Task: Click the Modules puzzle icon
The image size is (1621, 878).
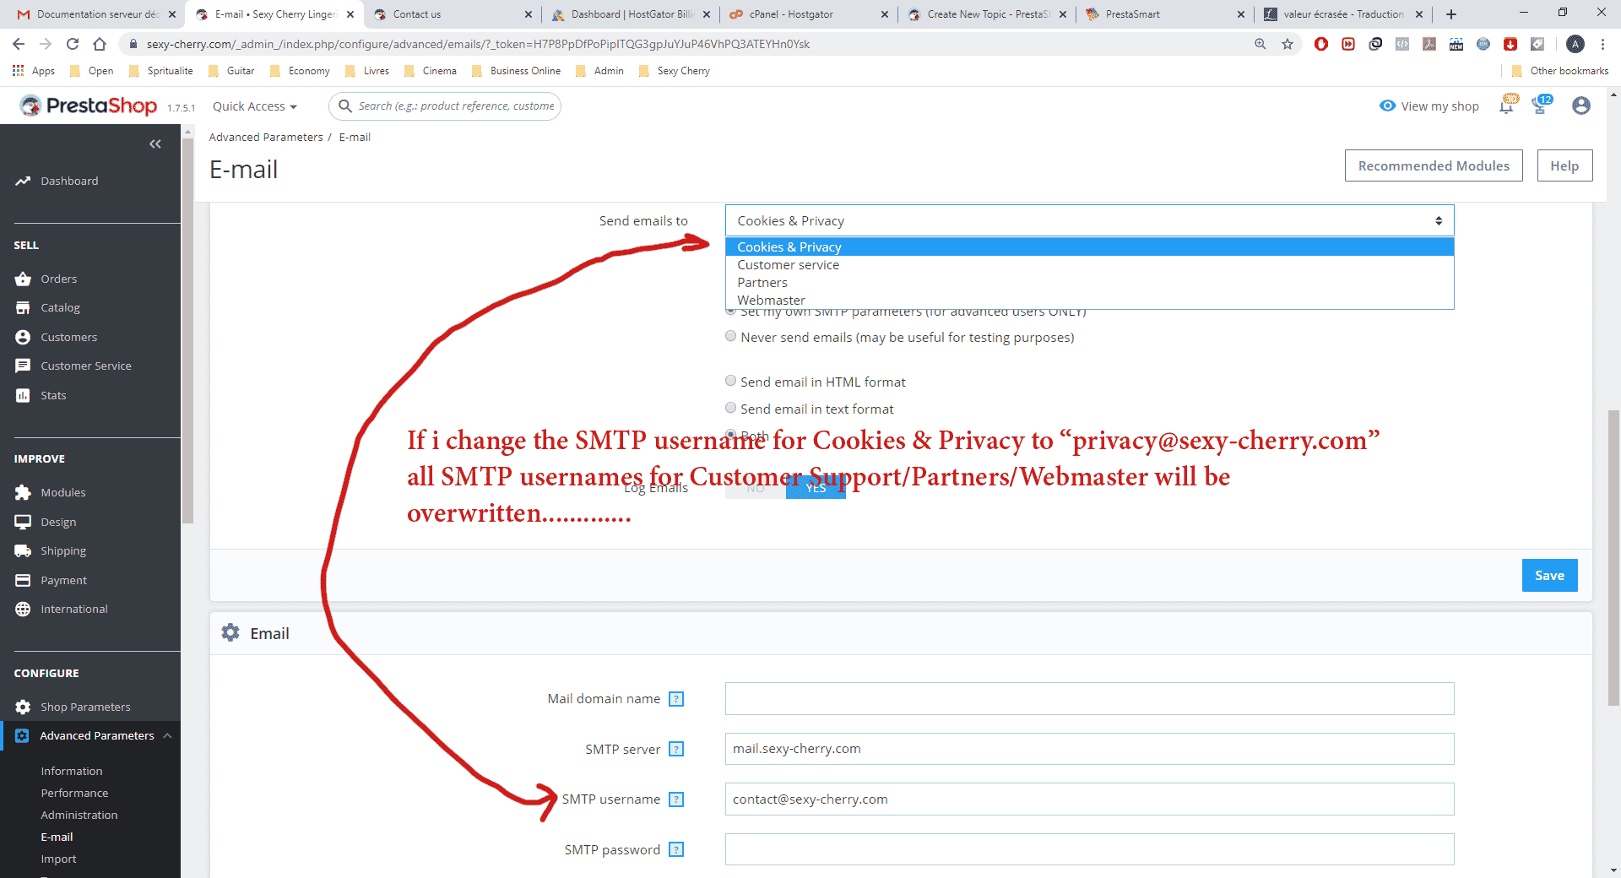Action: click(x=23, y=492)
